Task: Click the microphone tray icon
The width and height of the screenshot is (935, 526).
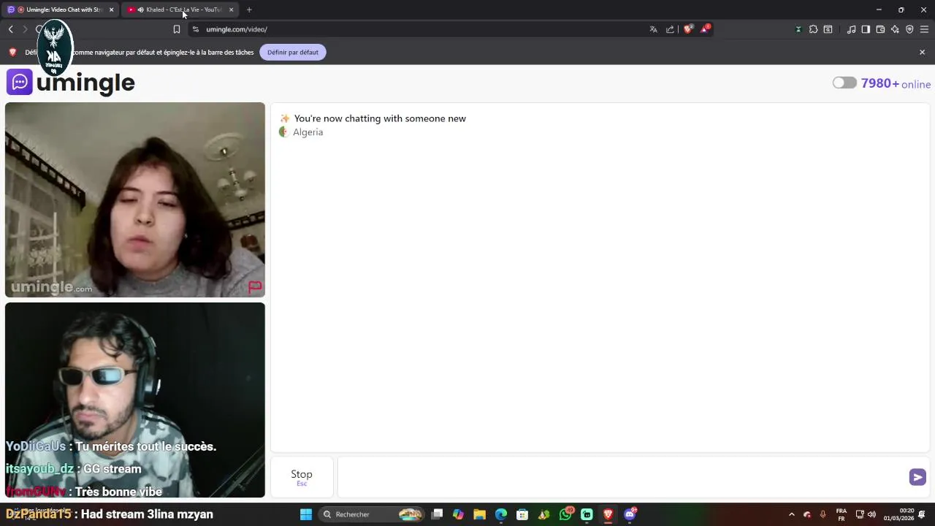Action: click(823, 514)
